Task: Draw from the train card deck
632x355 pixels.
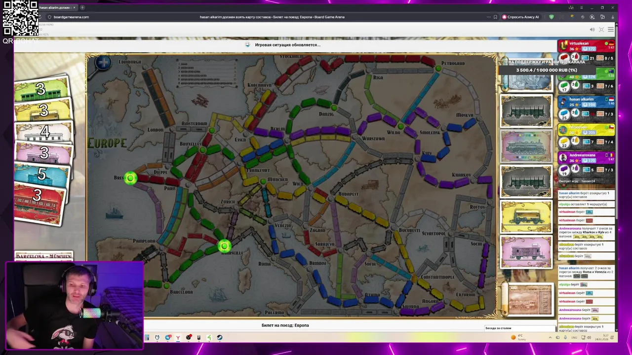Action: tap(529, 299)
